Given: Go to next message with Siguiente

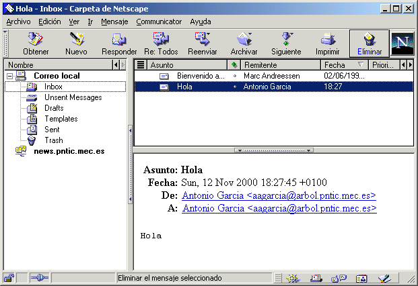Looking at the screenshot, I should (286, 44).
